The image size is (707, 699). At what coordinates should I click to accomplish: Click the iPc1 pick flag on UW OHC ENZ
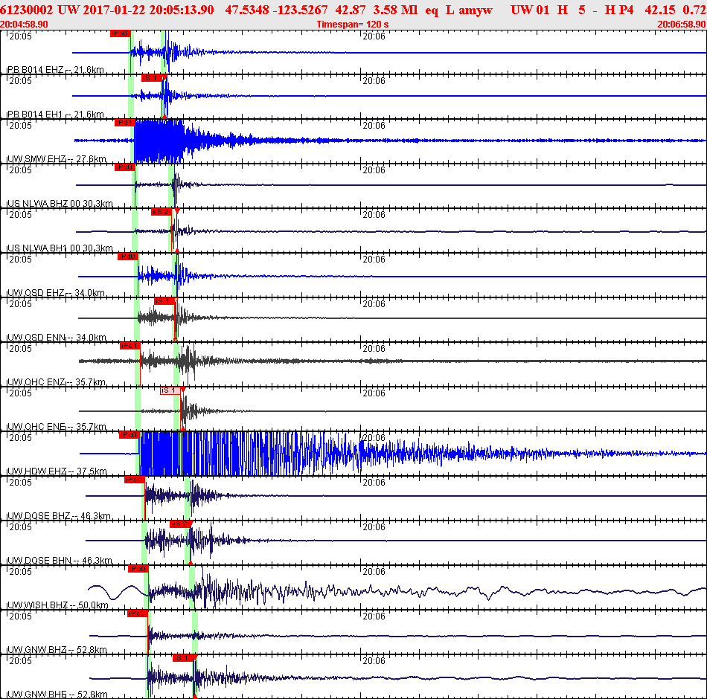click(x=129, y=346)
